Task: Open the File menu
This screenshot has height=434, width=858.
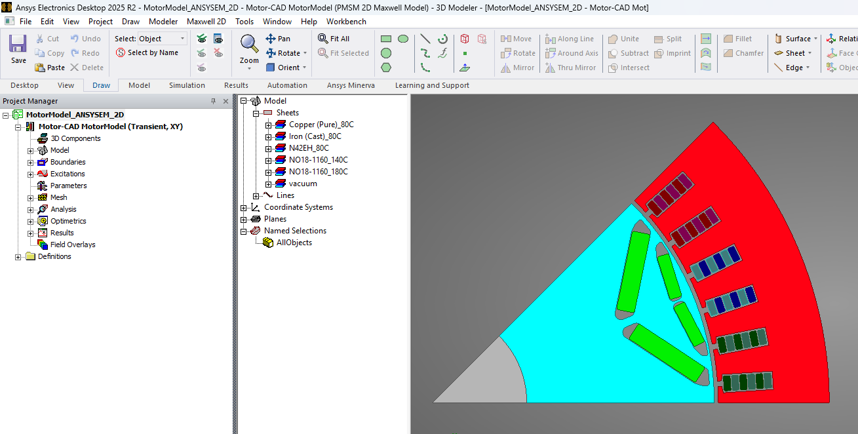Action: click(26, 22)
